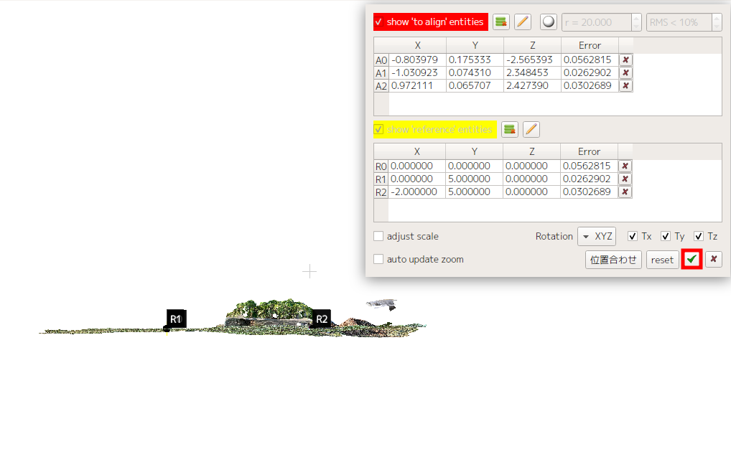Viewport: 731px width, 462px height.
Task: Enable the adjust scale option
Action: pos(378,236)
